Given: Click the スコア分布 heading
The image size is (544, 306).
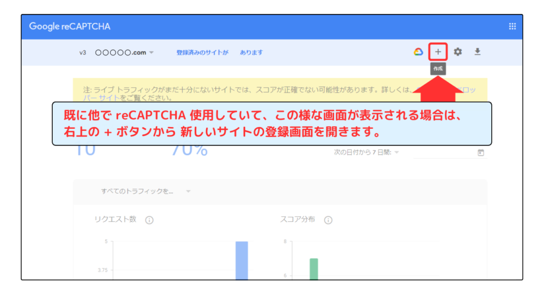Looking at the screenshot, I should click(298, 220).
